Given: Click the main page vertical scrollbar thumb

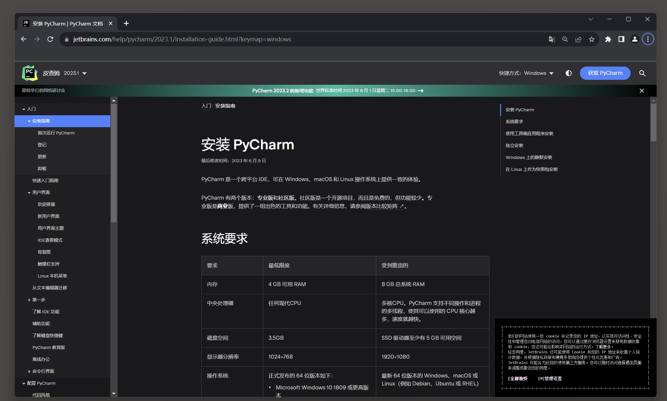Looking at the screenshot, I should 653,123.
